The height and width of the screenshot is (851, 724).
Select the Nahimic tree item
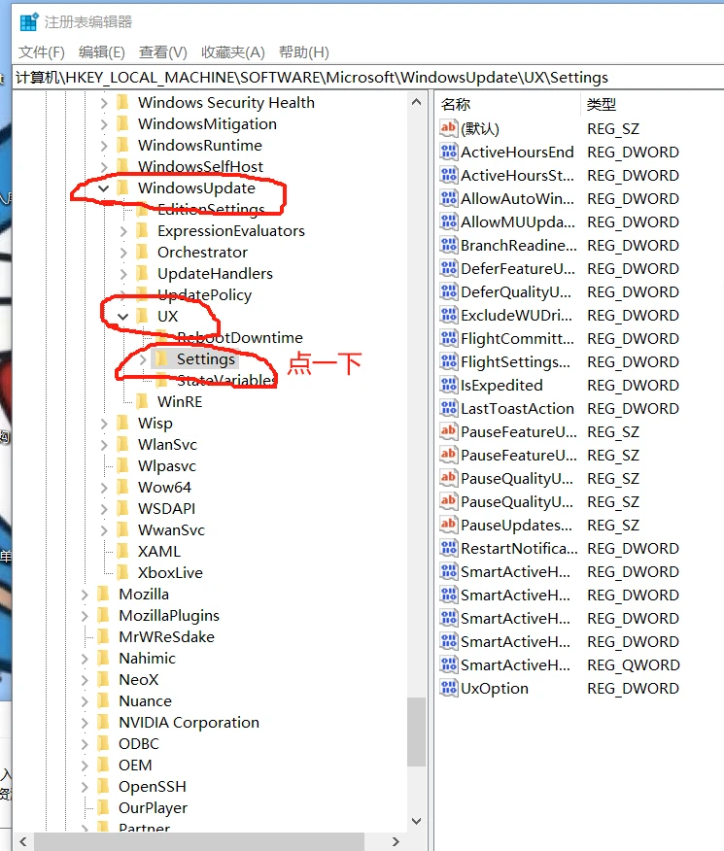147,659
